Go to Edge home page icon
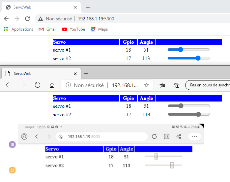The width and height of the screenshot is (230, 182). tap(52, 85)
